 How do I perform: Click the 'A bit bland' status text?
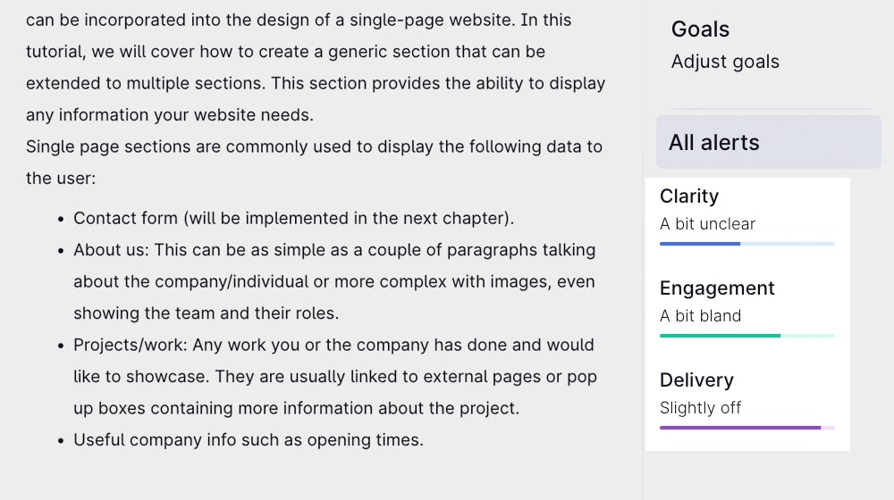pos(700,315)
